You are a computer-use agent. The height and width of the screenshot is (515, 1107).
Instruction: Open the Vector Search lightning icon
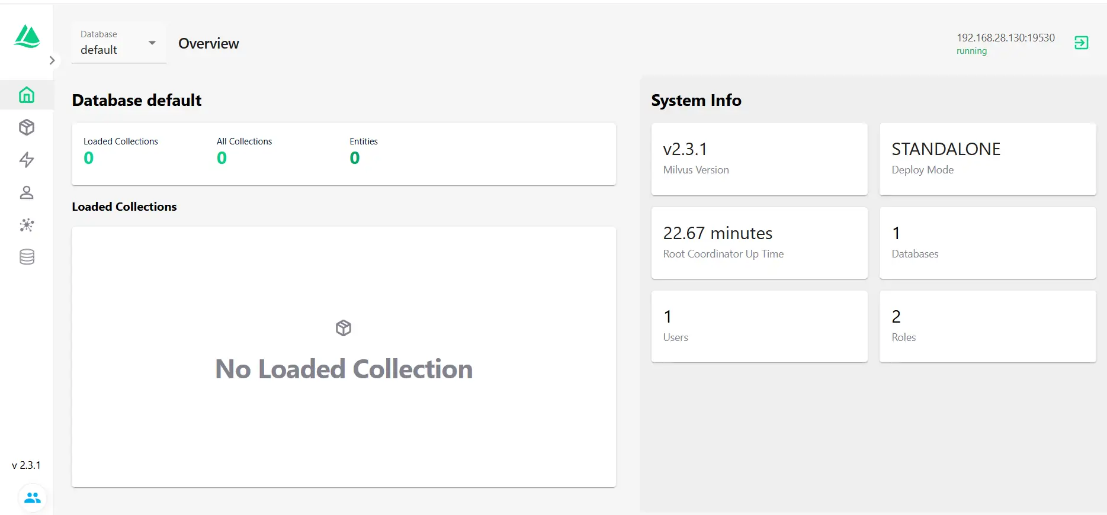(27, 160)
